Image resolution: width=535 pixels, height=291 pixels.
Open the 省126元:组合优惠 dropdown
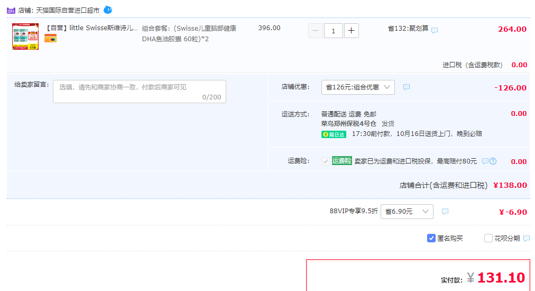coord(358,87)
